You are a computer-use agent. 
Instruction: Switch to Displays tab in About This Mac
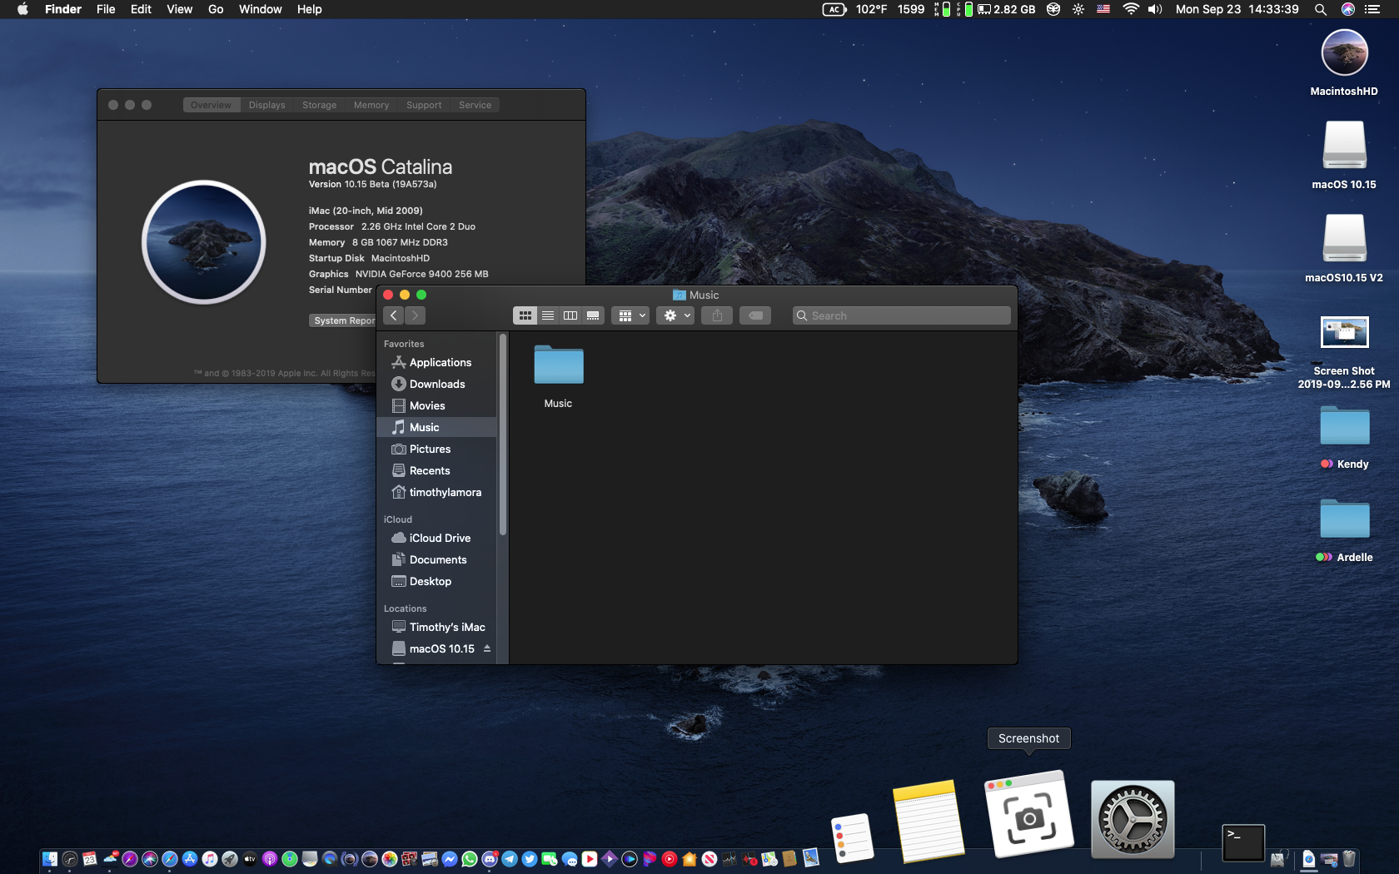(x=267, y=105)
